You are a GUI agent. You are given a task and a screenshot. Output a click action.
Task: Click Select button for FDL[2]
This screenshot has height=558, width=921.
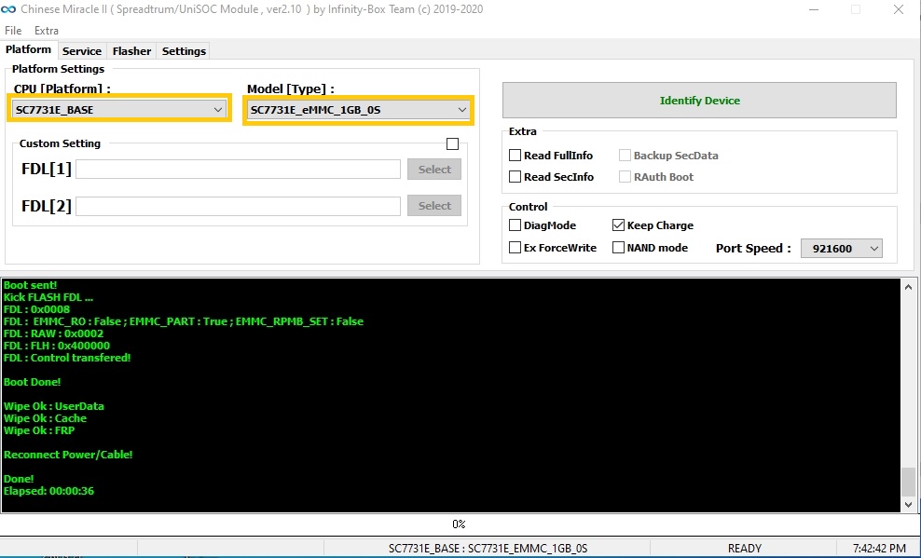click(x=434, y=205)
